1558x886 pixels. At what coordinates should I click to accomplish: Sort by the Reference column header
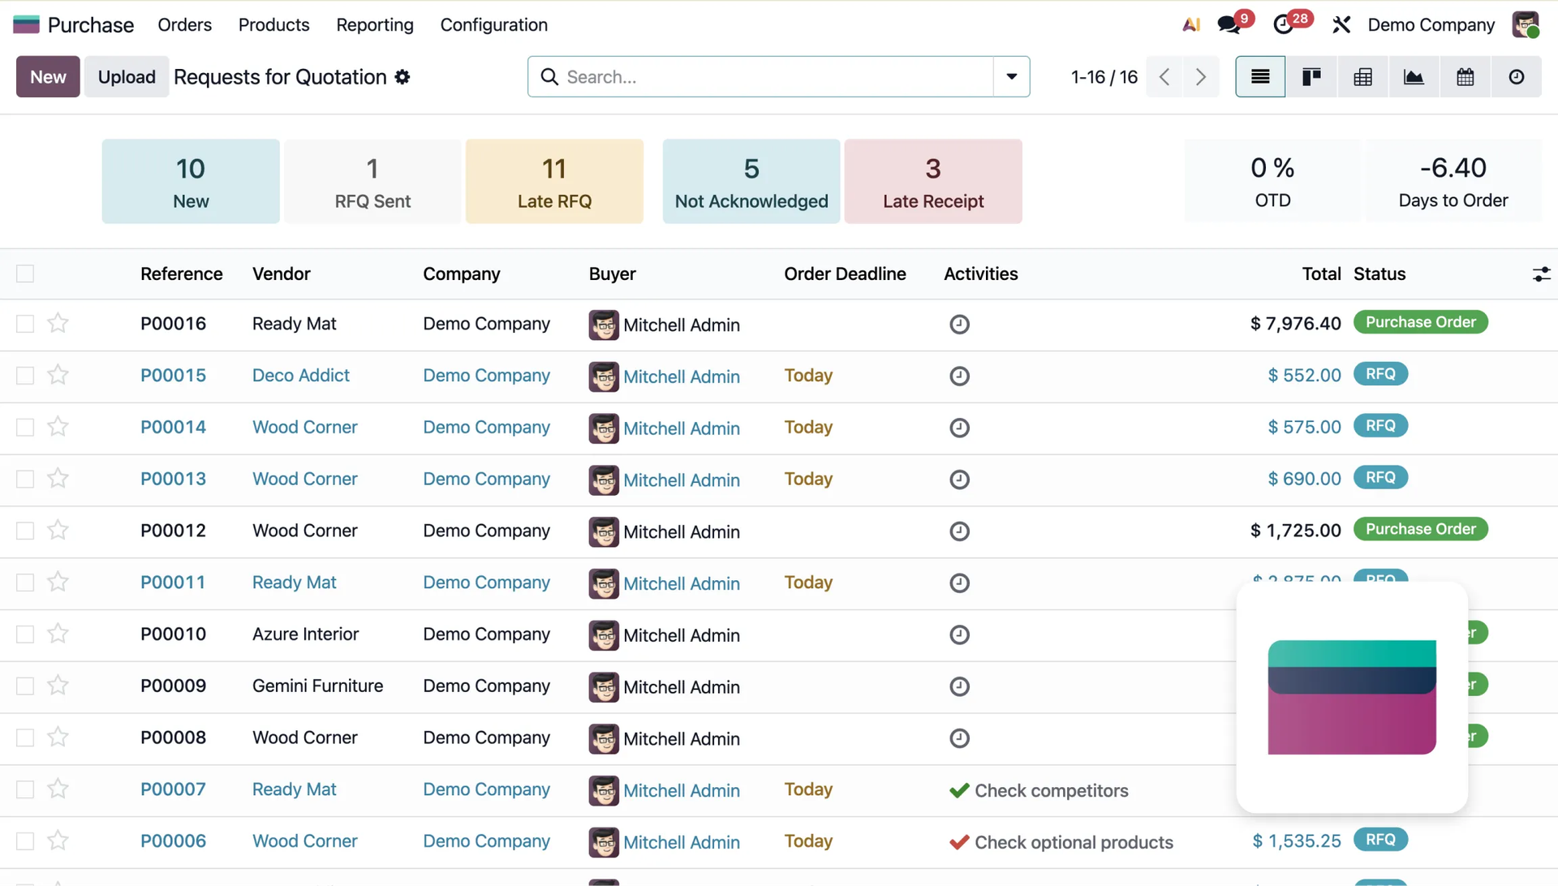(181, 274)
